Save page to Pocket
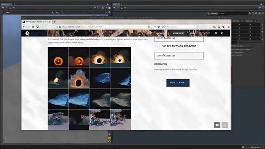265x149 pixels. 159,26
